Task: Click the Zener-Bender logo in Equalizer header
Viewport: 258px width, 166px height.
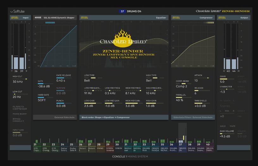Action: (x=84, y=18)
